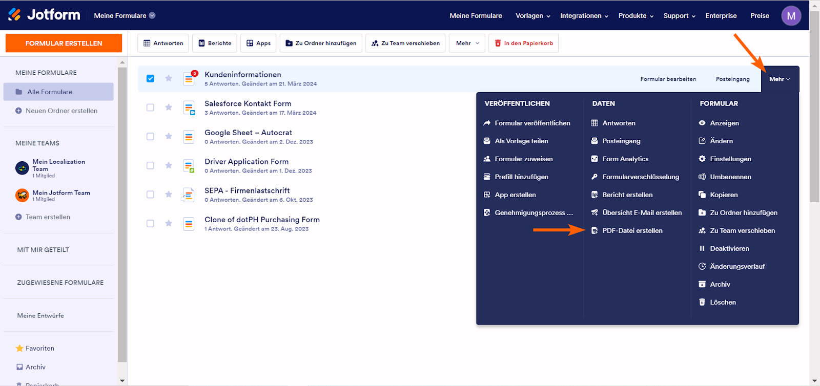This screenshot has width=820, height=386.
Task: Expand the Produkte menu
Action: pyautogui.click(x=636, y=16)
